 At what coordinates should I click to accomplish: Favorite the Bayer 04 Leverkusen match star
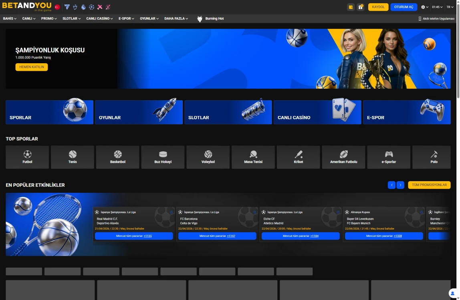(x=421, y=212)
